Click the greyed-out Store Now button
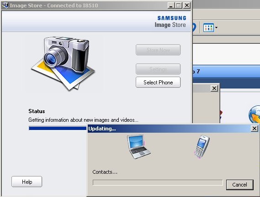Screen dimensions: 260x197 (x=158, y=50)
